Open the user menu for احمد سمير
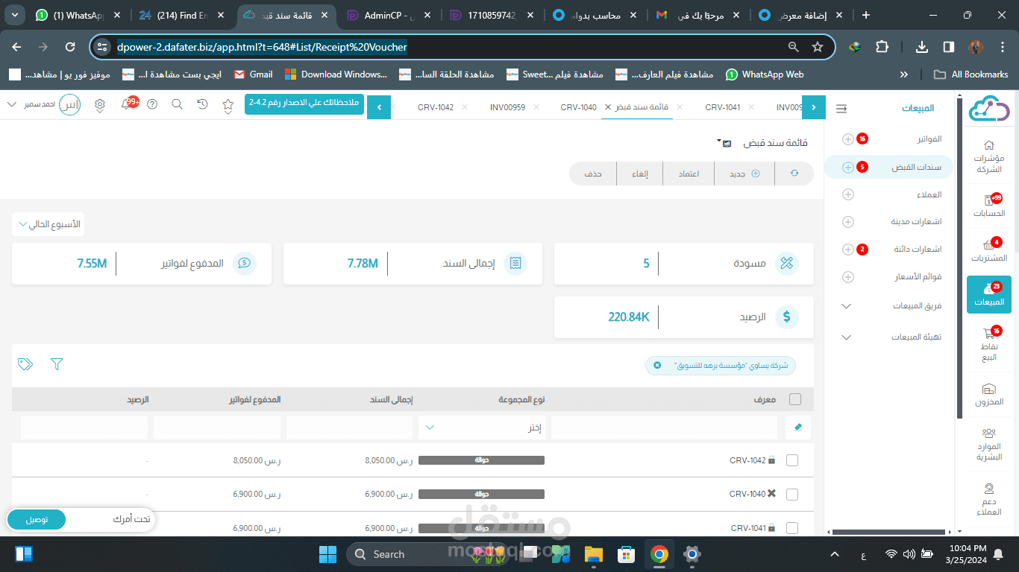The width and height of the screenshot is (1019, 572). point(43,105)
